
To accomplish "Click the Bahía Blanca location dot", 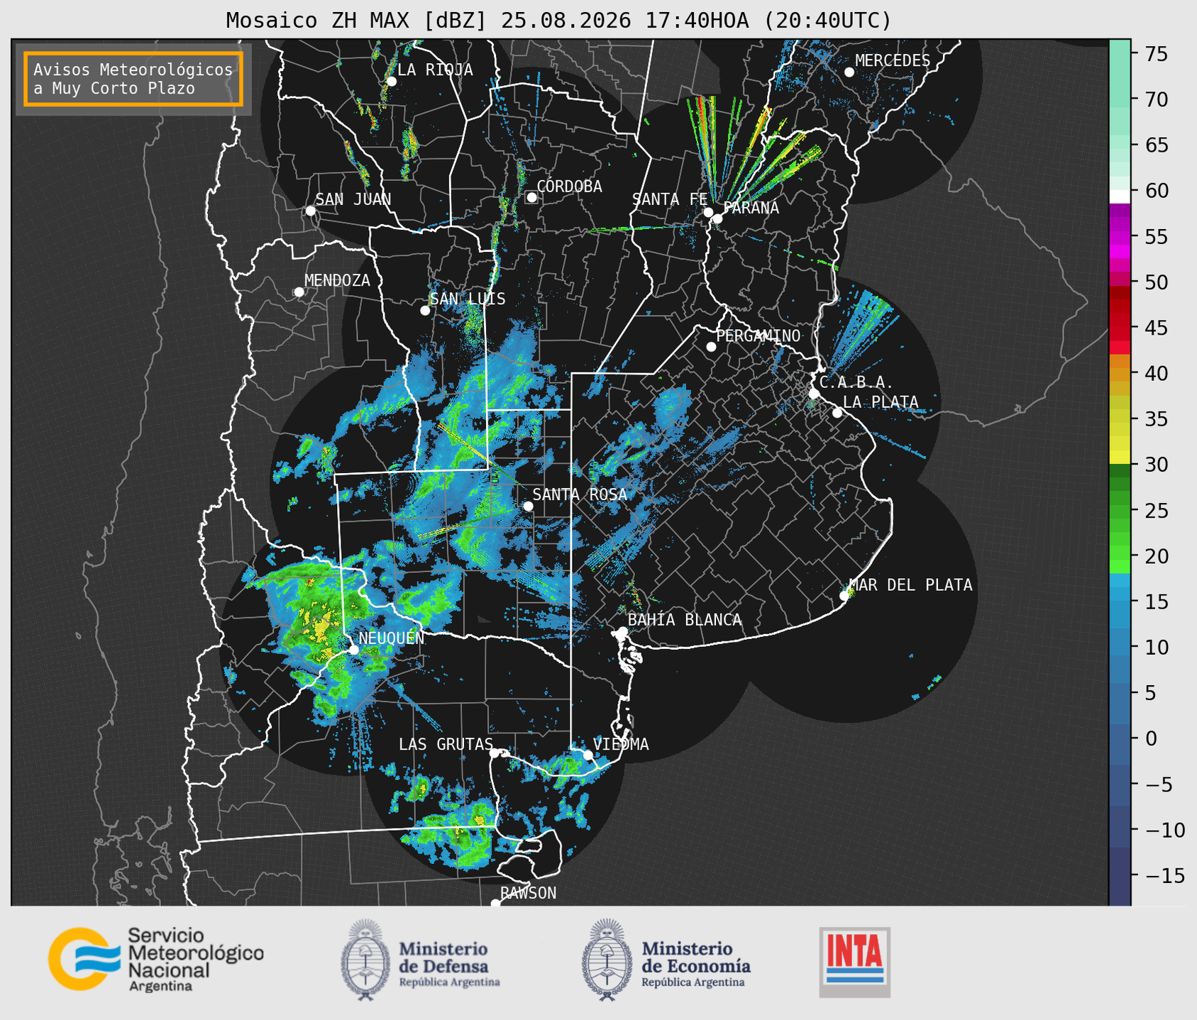I will tap(622, 631).
